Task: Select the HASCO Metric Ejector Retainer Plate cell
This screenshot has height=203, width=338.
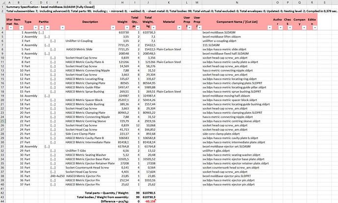Action: point(90,163)
